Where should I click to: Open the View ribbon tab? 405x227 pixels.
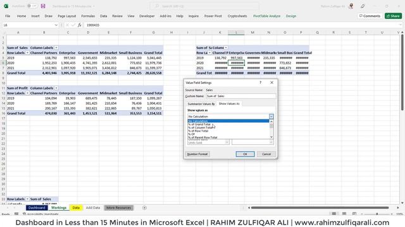coord(131,16)
